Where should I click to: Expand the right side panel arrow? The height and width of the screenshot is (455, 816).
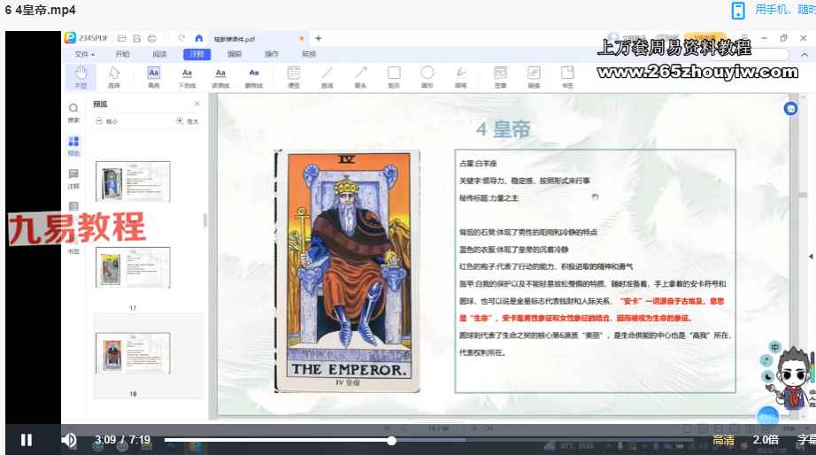[x=811, y=256]
